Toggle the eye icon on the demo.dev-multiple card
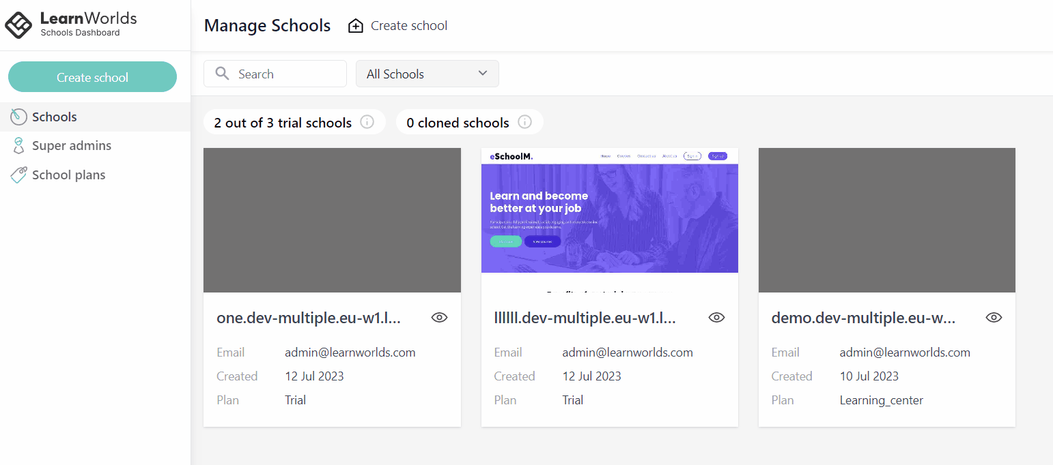The image size is (1053, 465). 994,317
